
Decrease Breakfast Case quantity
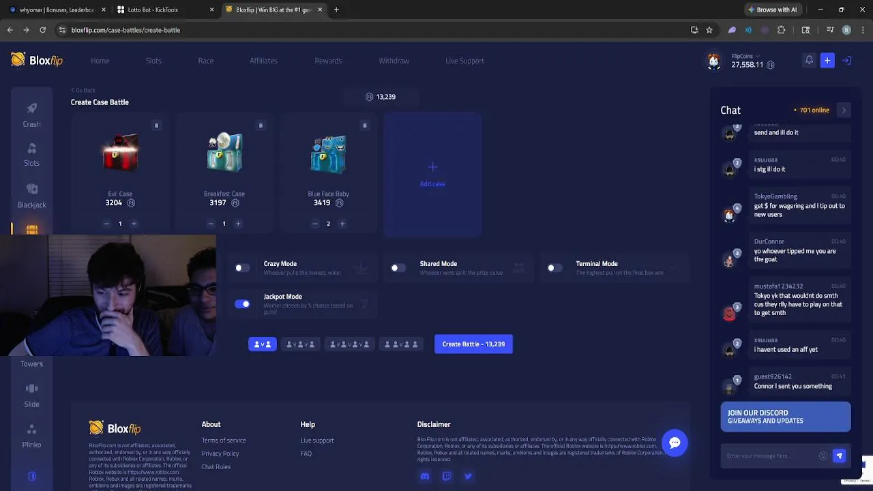211,224
